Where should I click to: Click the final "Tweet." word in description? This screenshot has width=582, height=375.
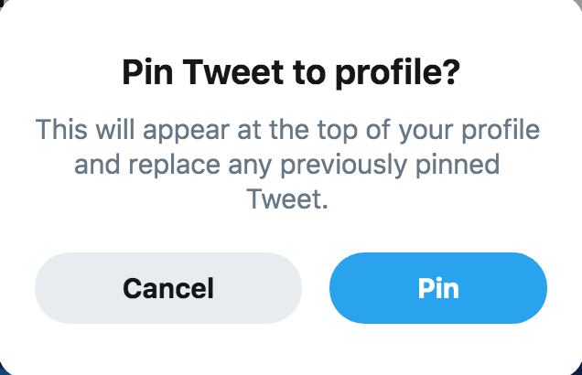288,199
